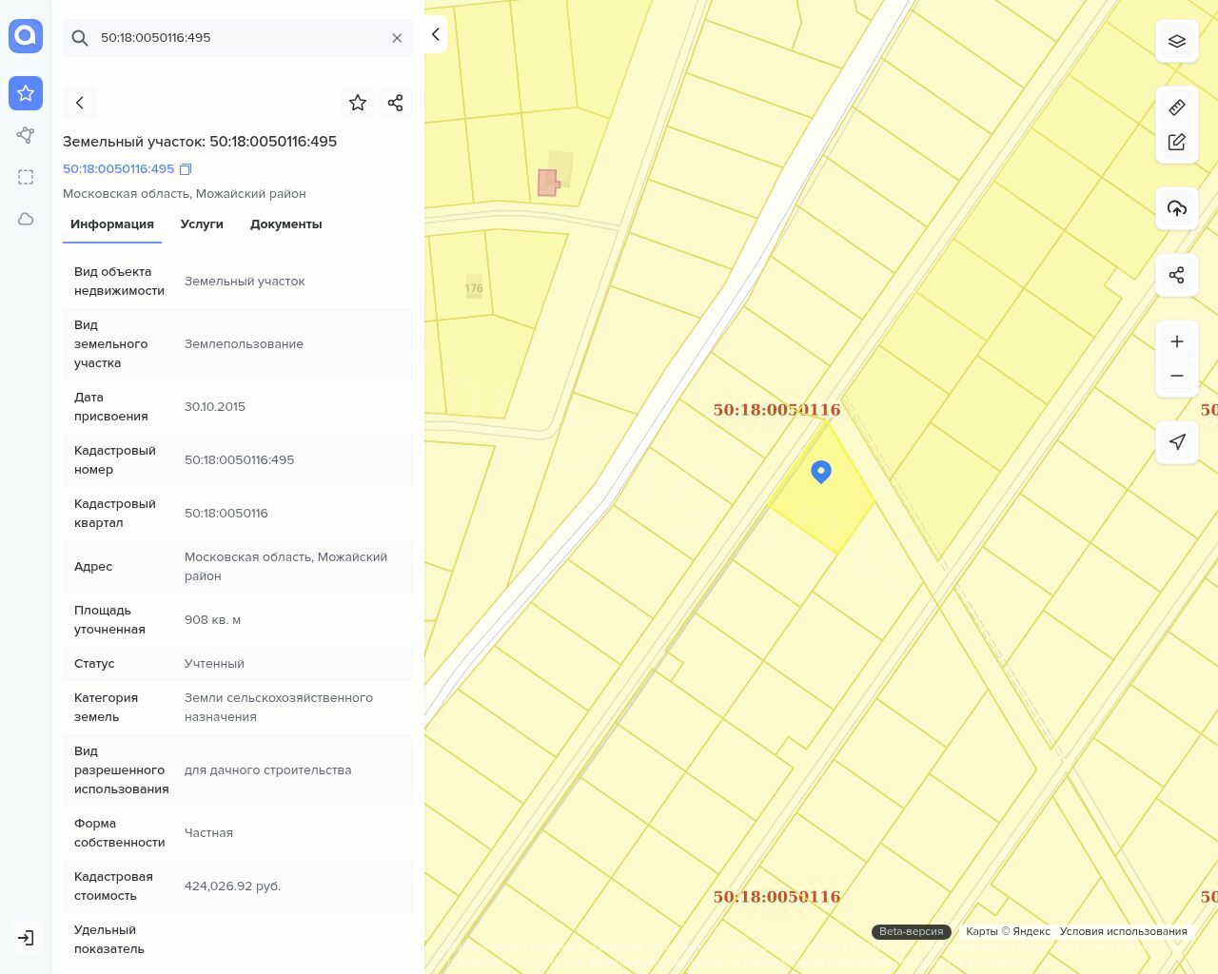Viewport: 1218px width, 974px height.
Task: Click the blue map pin marker
Action: (x=821, y=471)
